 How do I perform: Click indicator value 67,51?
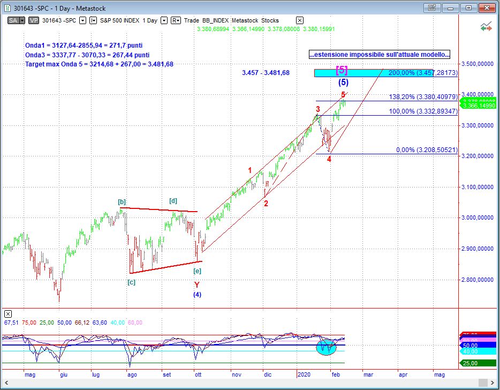[11, 322]
